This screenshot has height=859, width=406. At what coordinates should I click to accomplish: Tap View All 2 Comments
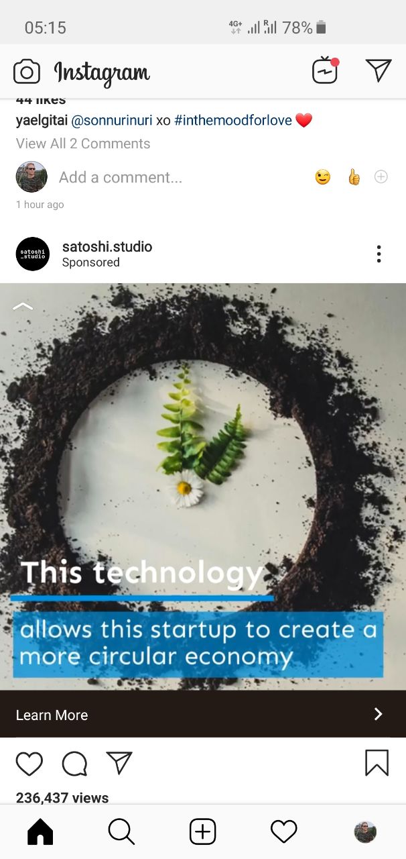83,144
